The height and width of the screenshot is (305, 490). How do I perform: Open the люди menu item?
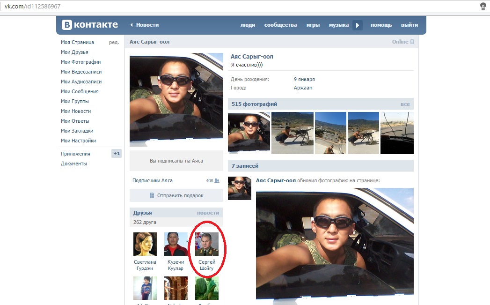[x=248, y=25]
